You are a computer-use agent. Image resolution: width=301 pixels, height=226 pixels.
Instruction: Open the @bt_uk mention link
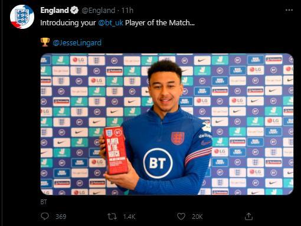[110, 23]
